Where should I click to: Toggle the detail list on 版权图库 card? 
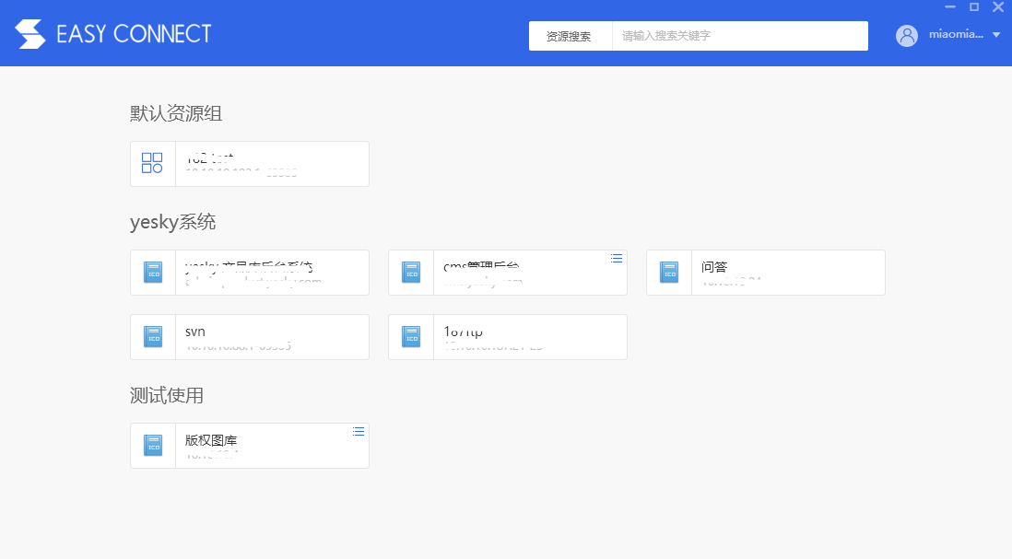pos(358,431)
